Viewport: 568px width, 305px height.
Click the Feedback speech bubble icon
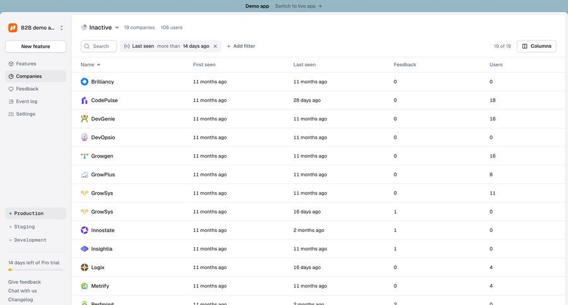tap(11, 89)
